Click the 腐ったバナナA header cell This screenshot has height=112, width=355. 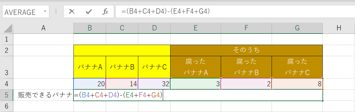point(196,67)
